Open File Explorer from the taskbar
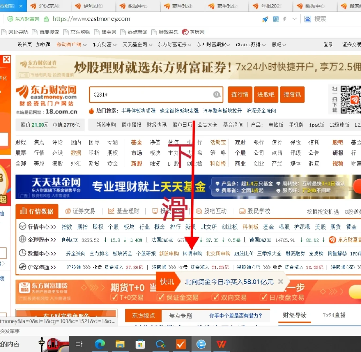This screenshot has height=352, width=361. click(x=120, y=344)
